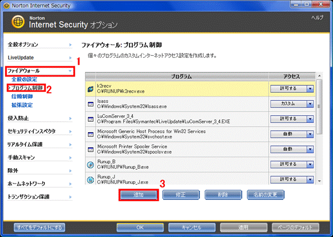This screenshot has height=237, width=333.
Task: Select プログラム制御 firewall subpage
Action: [27, 88]
